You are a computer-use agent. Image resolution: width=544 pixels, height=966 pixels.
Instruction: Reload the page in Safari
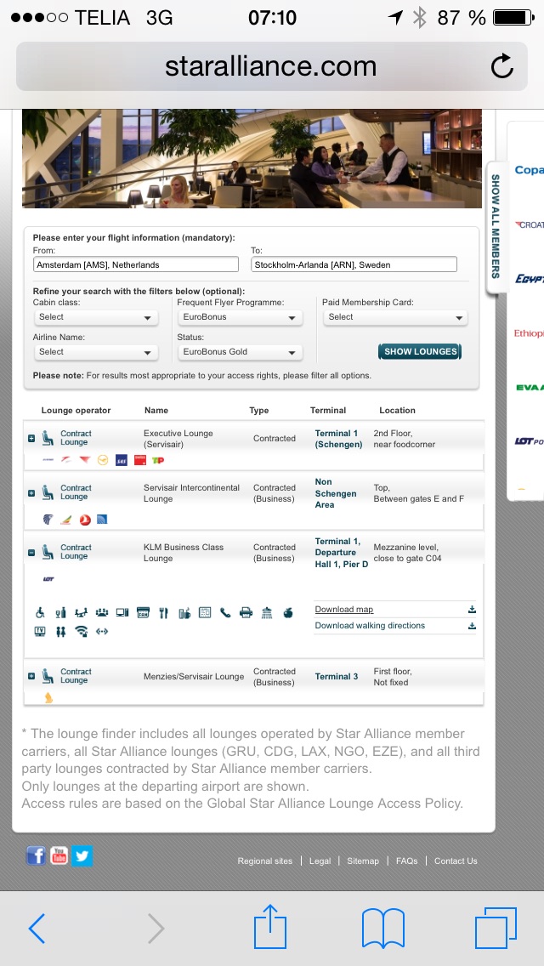pyautogui.click(x=502, y=66)
